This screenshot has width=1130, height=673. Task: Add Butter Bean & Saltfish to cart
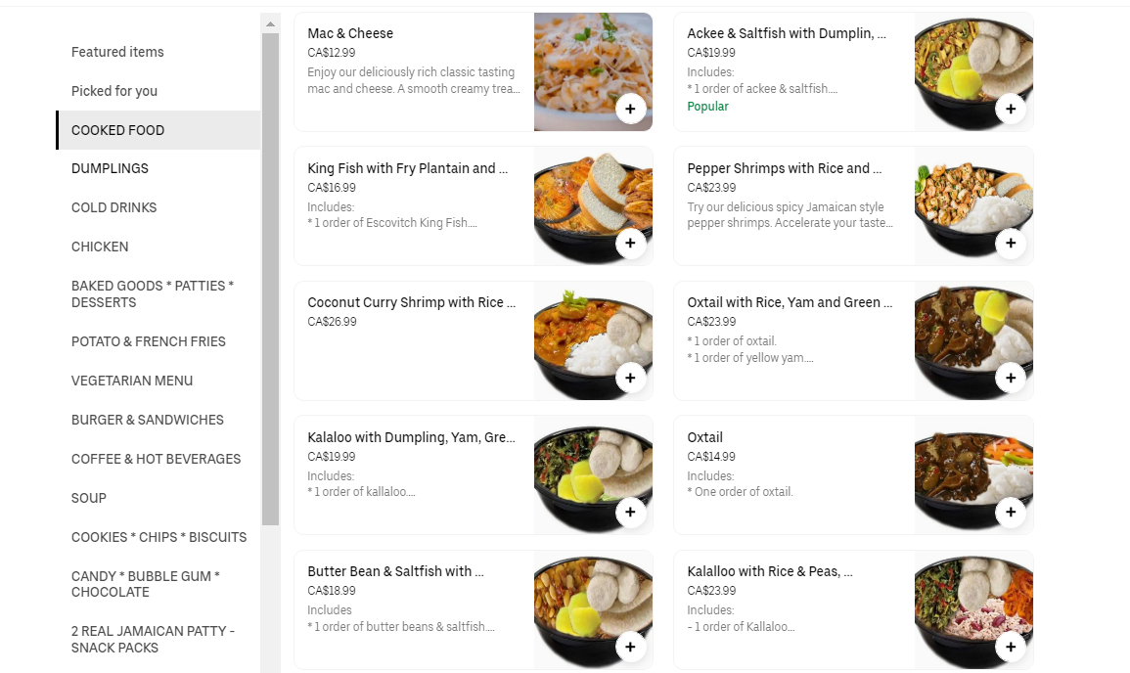pyautogui.click(x=630, y=646)
